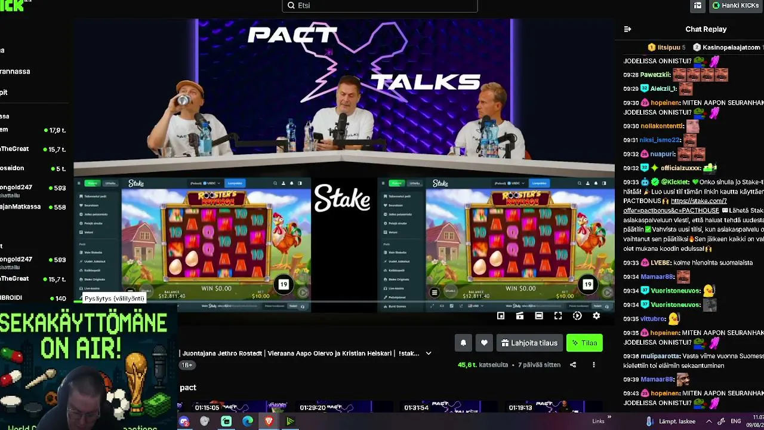Create a clip of the video

pyautogui.click(x=520, y=316)
